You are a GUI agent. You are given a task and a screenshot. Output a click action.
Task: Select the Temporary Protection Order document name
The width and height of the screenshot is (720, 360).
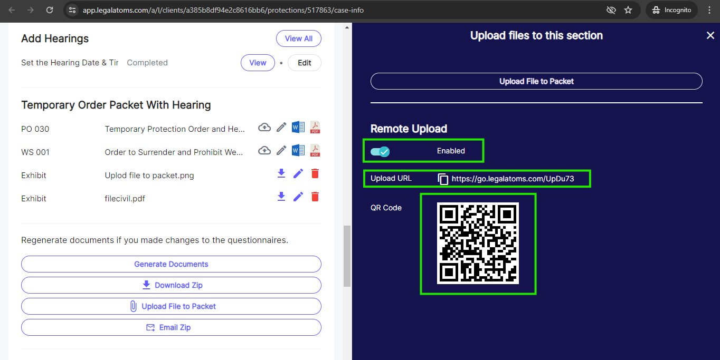click(175, 129)
